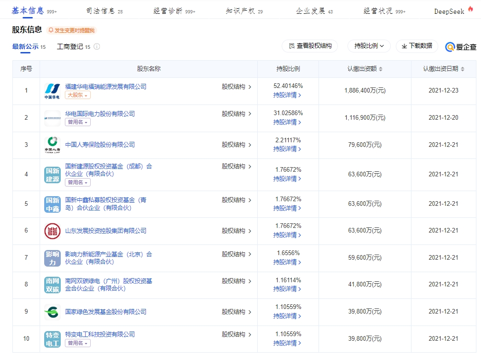Open 股权结构 for 中国人寿保险
Viewport: 481px width, 355px height.
[x=236, y=145]
